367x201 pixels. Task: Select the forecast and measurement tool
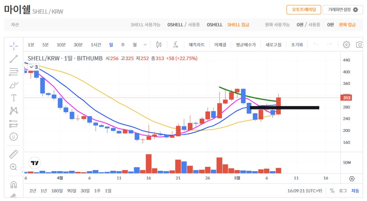[x=14, y=123]
